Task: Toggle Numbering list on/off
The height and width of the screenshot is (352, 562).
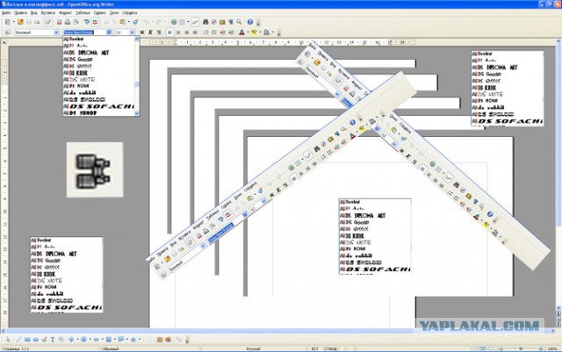Action: [205, 32]
